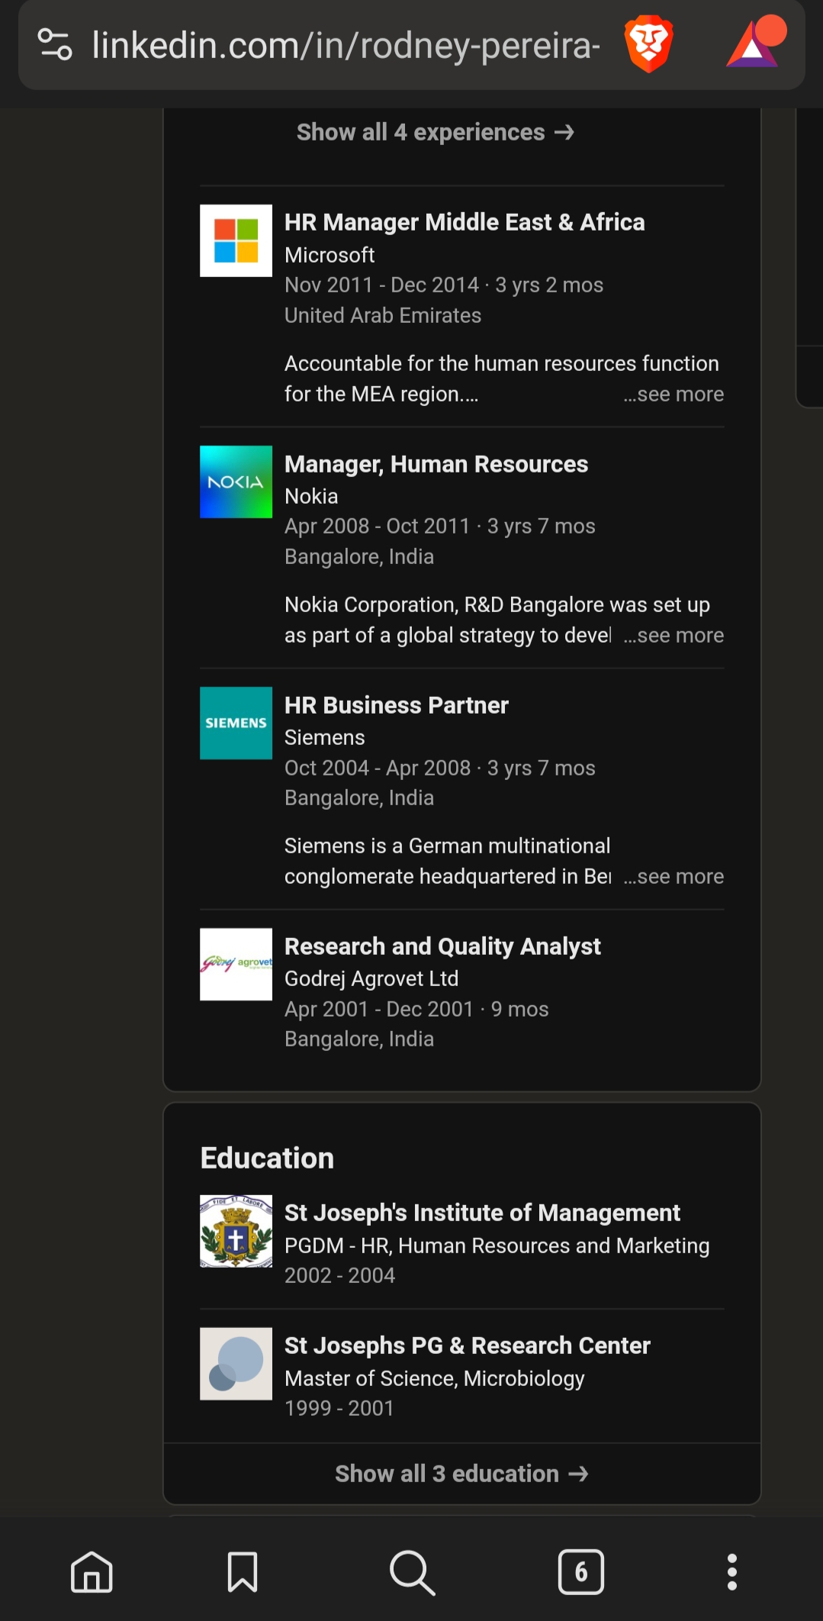This screenshot has width=823, height=1621.
Task: Open St Josephs PG & Research Center entry
Action: point(467,1345)
